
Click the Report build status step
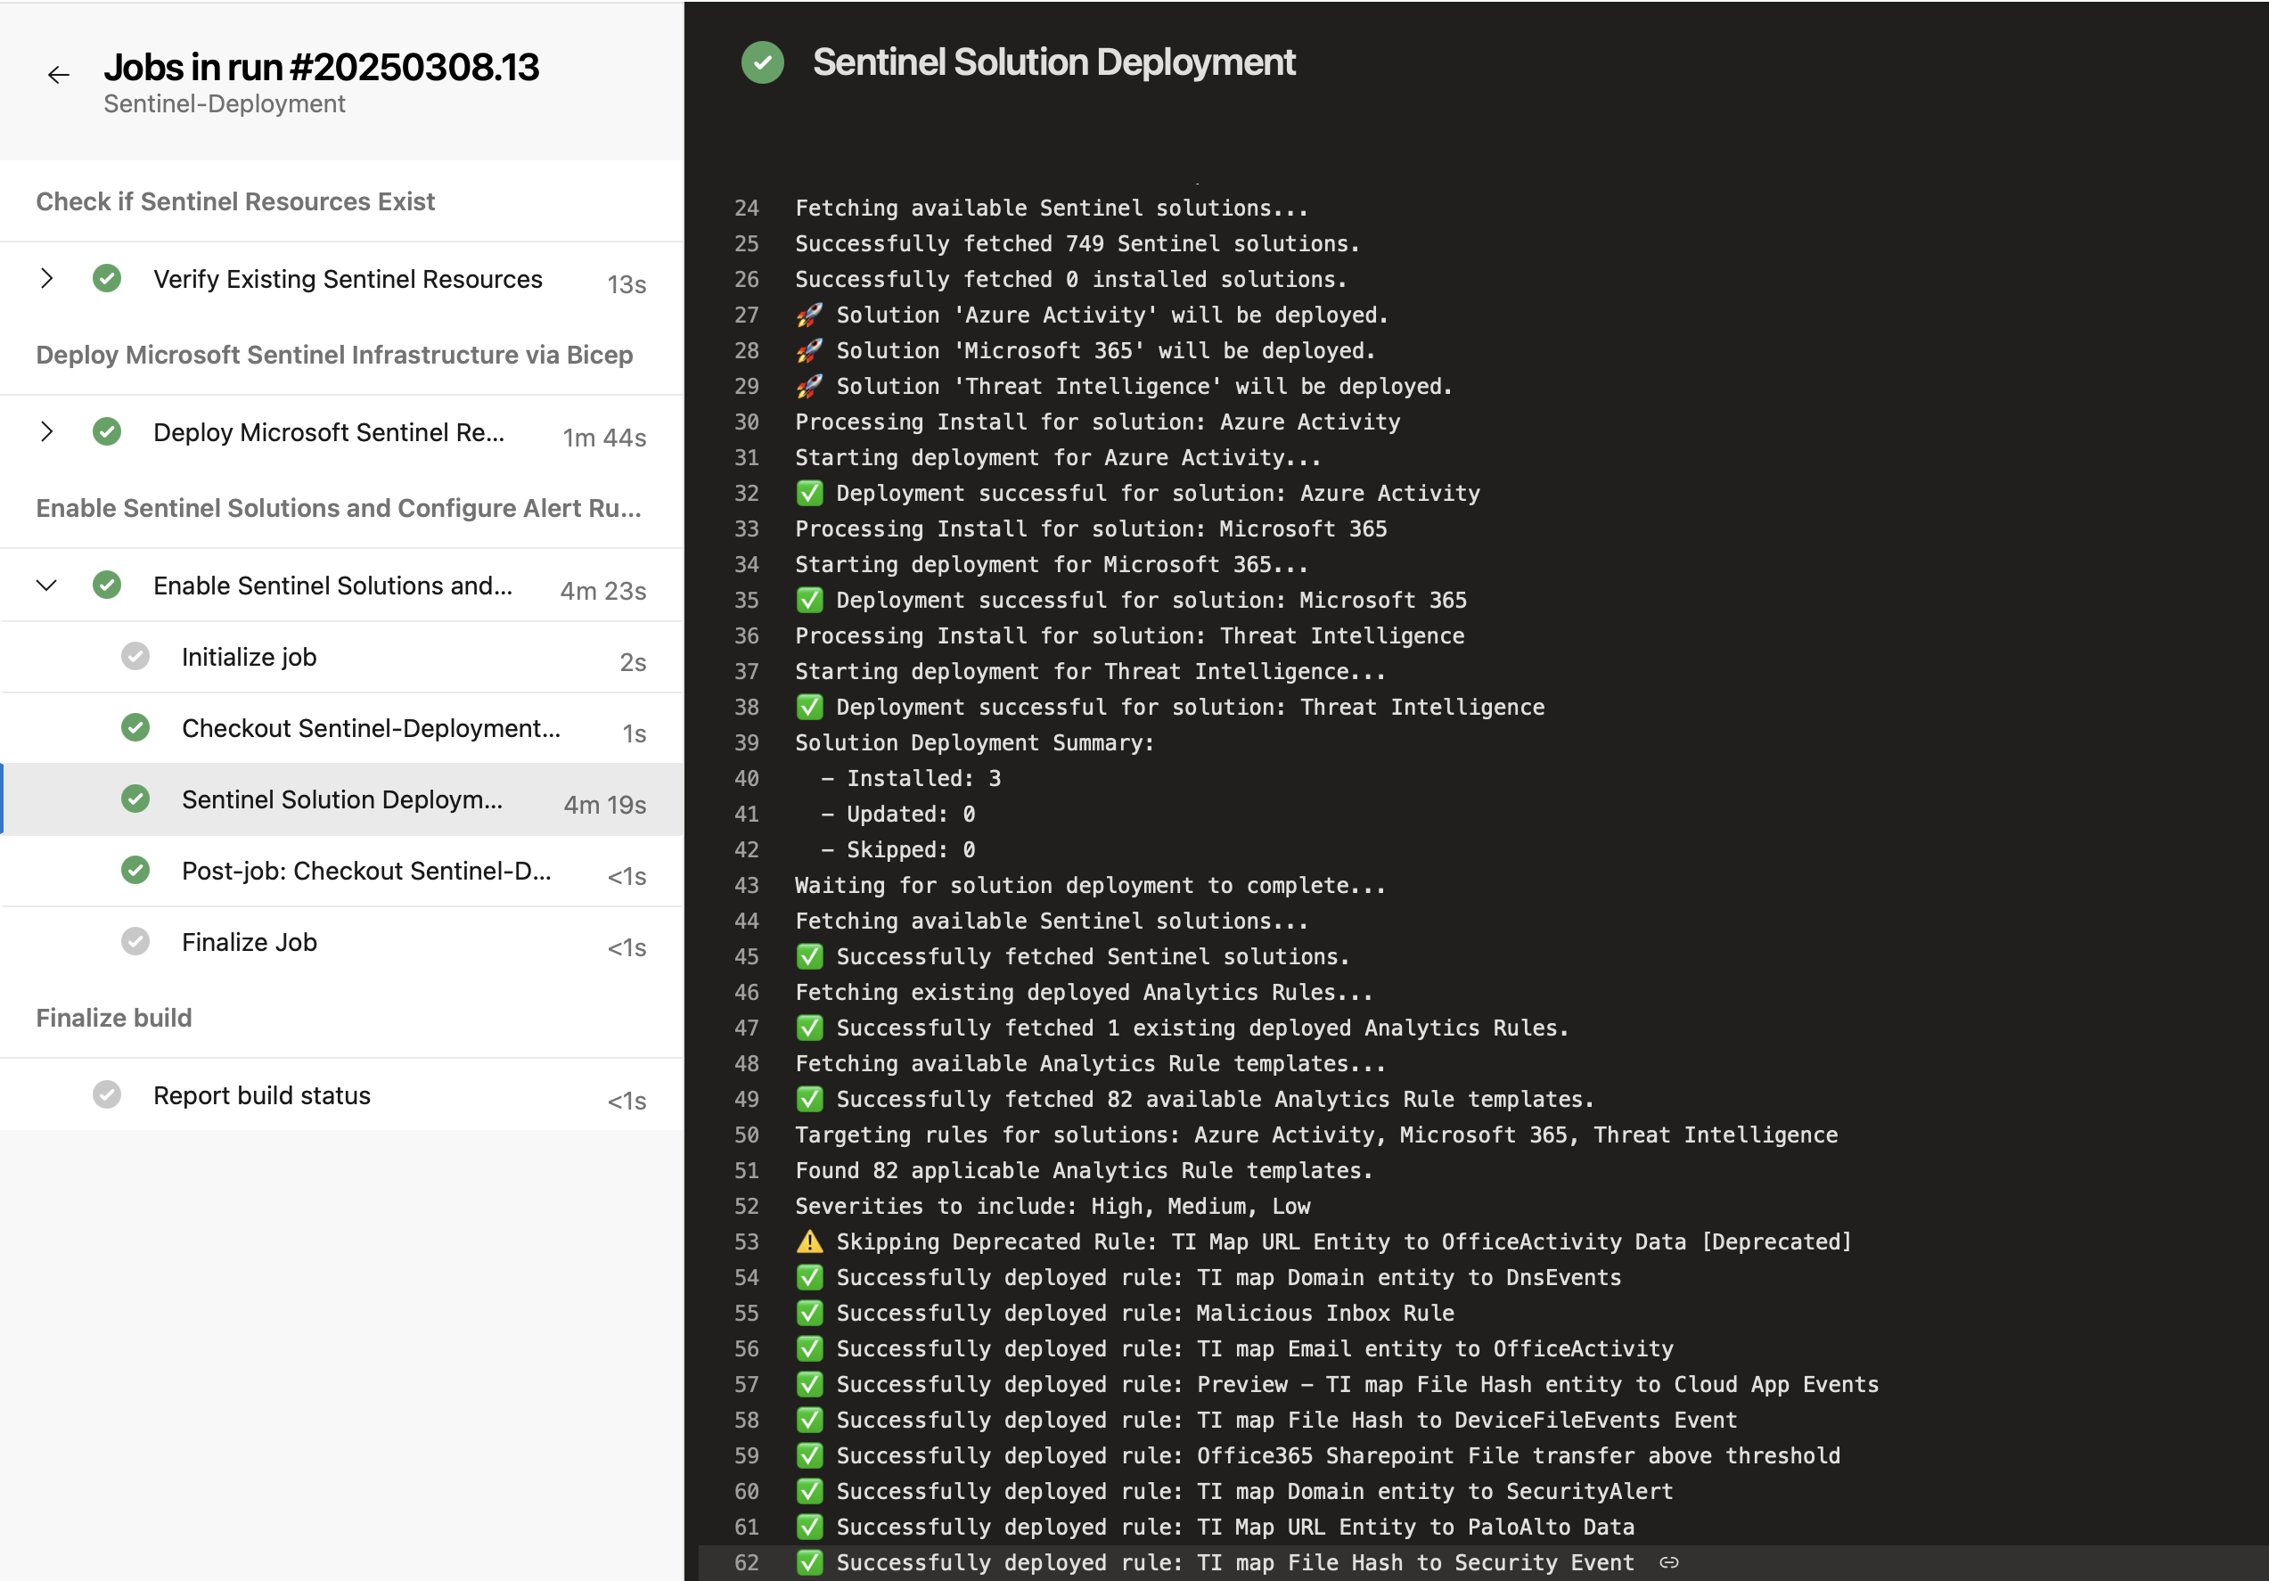[x=261, y=1094]
